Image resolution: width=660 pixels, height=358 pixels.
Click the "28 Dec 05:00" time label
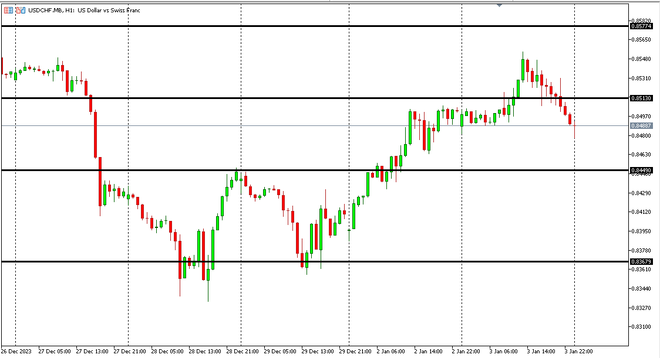click(x=167, y=352)
